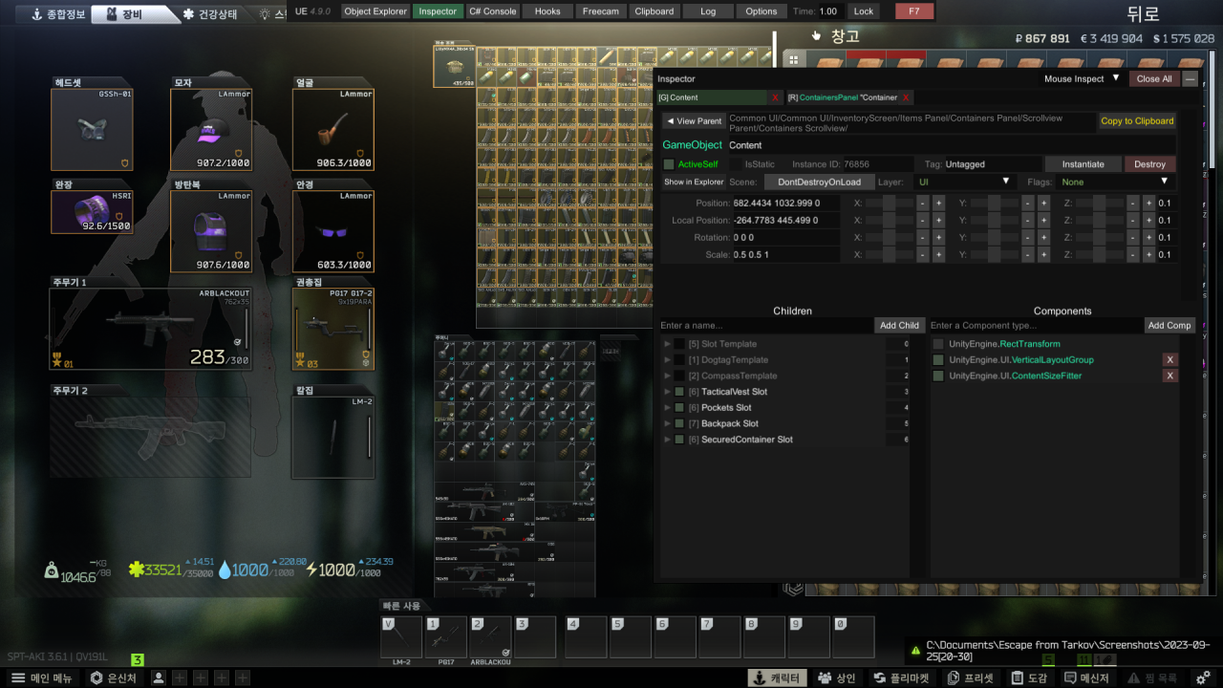This screenshot has height=688, width=1223.
Task: Click the screenshot saved notification
Action: 1059,653
